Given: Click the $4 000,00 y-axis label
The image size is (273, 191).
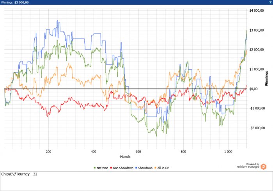Looking at the screenshot, I should click(258, 10).
